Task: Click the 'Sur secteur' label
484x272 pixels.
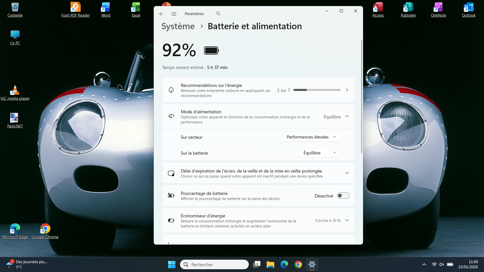Action: click(192, 137)
